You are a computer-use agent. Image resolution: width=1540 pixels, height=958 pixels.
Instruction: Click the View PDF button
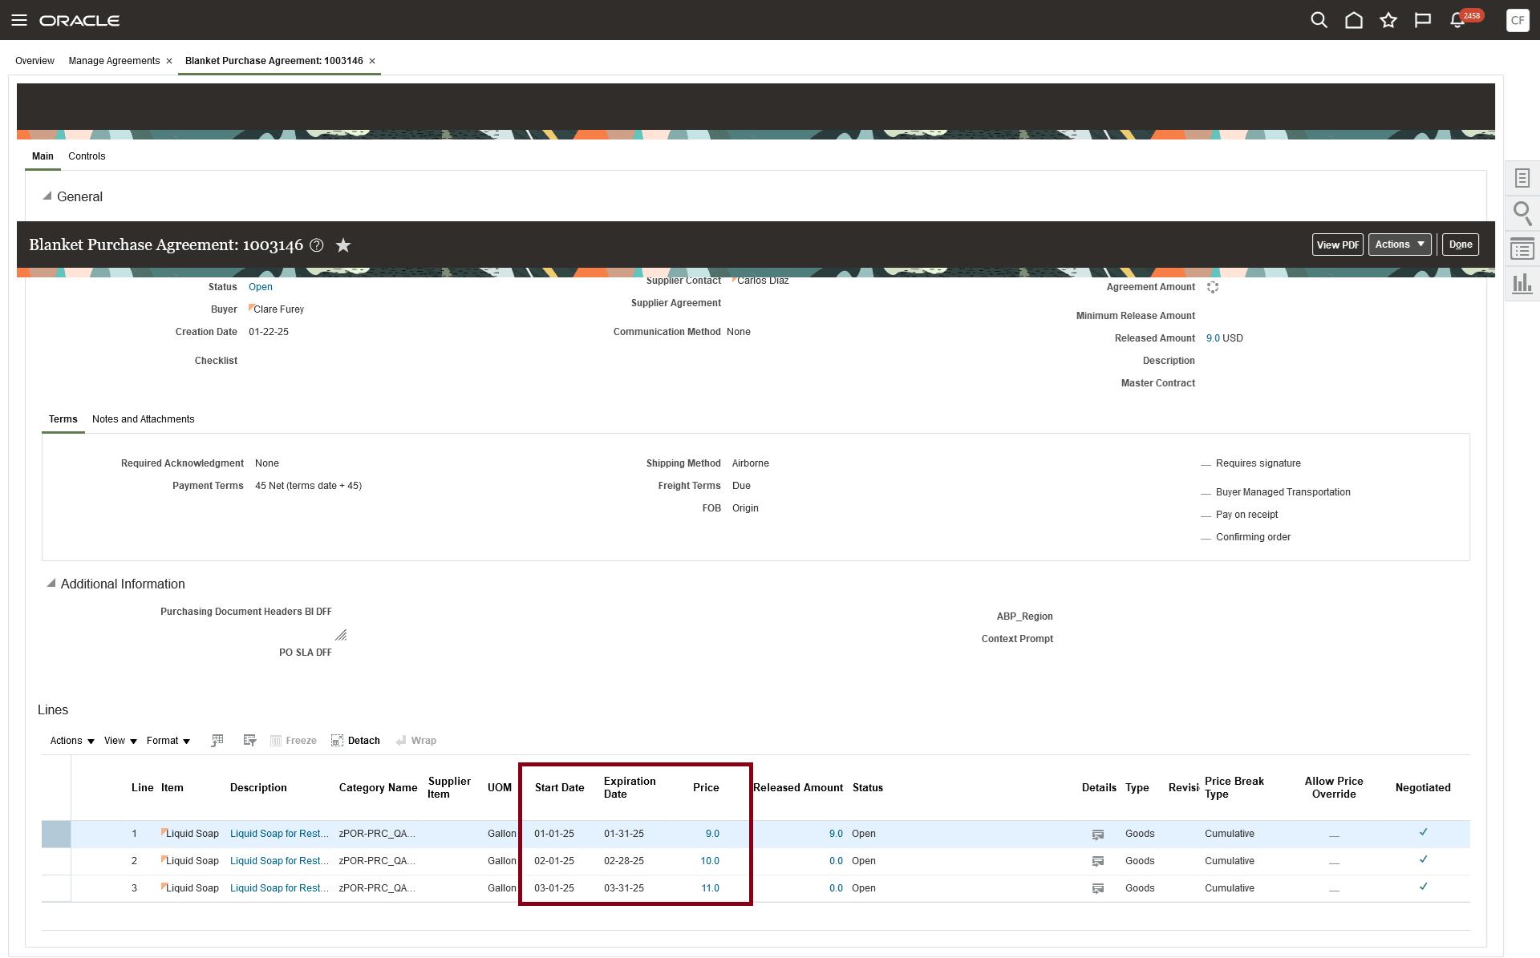coord(1337,245)
